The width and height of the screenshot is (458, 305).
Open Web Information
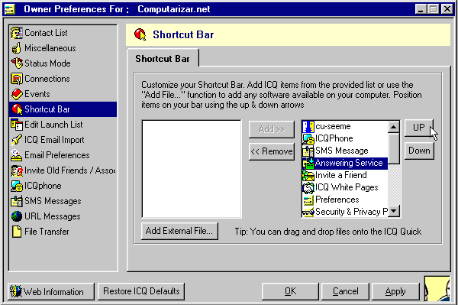[x=51, y=291]
